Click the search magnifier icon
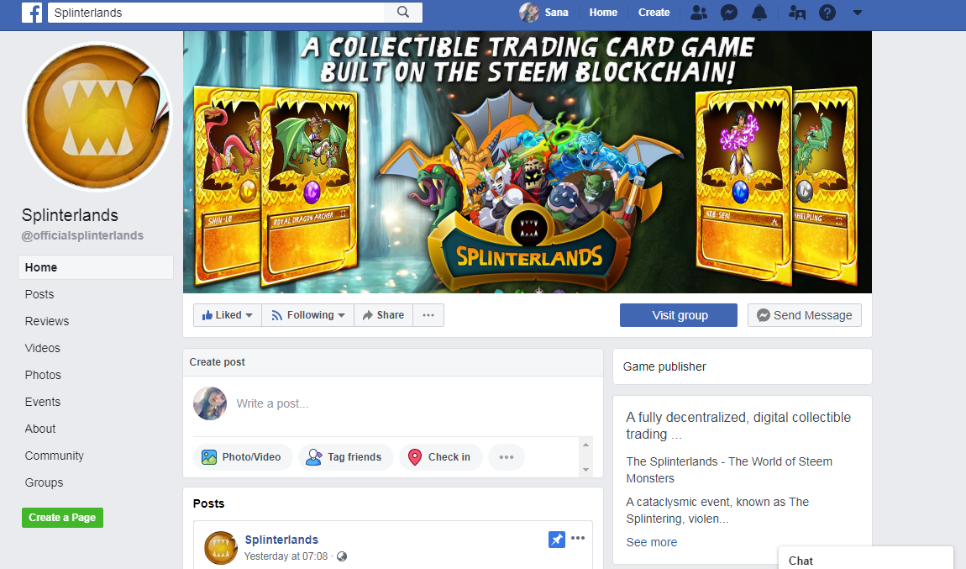966x569 pixels. coord(403,13)
